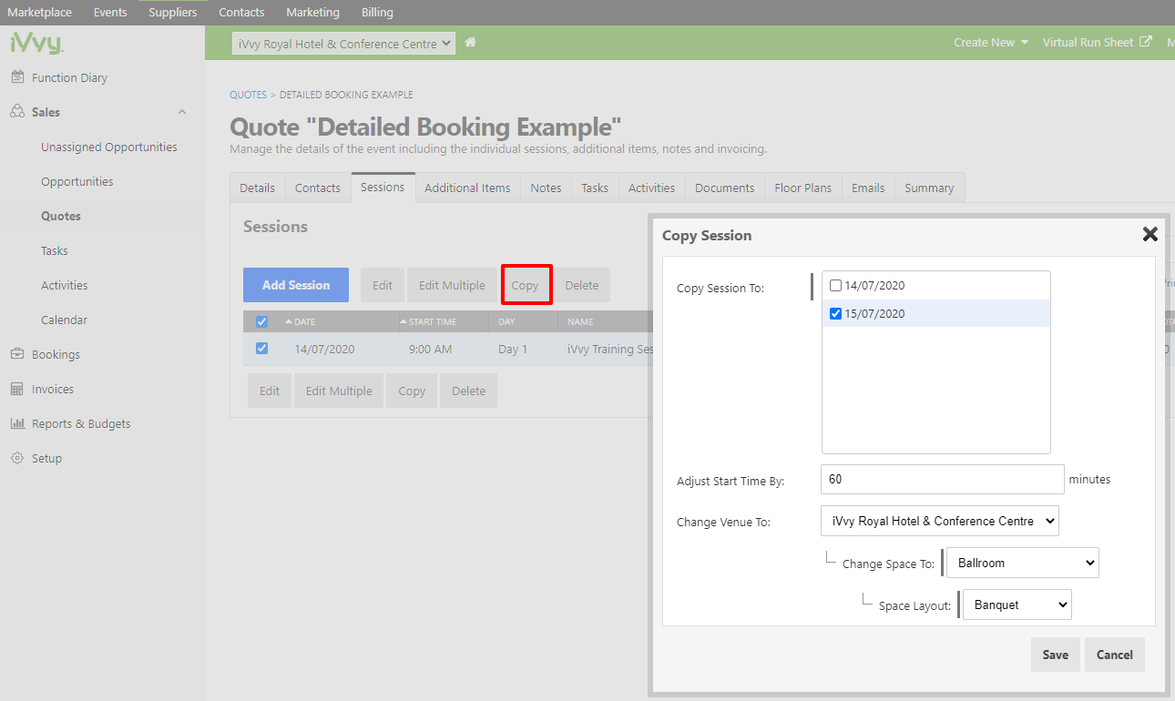
Task: Switch to the Summary tab
Action: click(930, 188)
